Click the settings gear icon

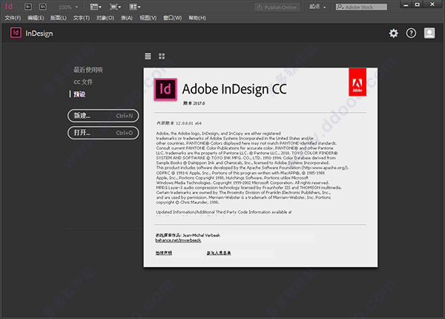393,33
